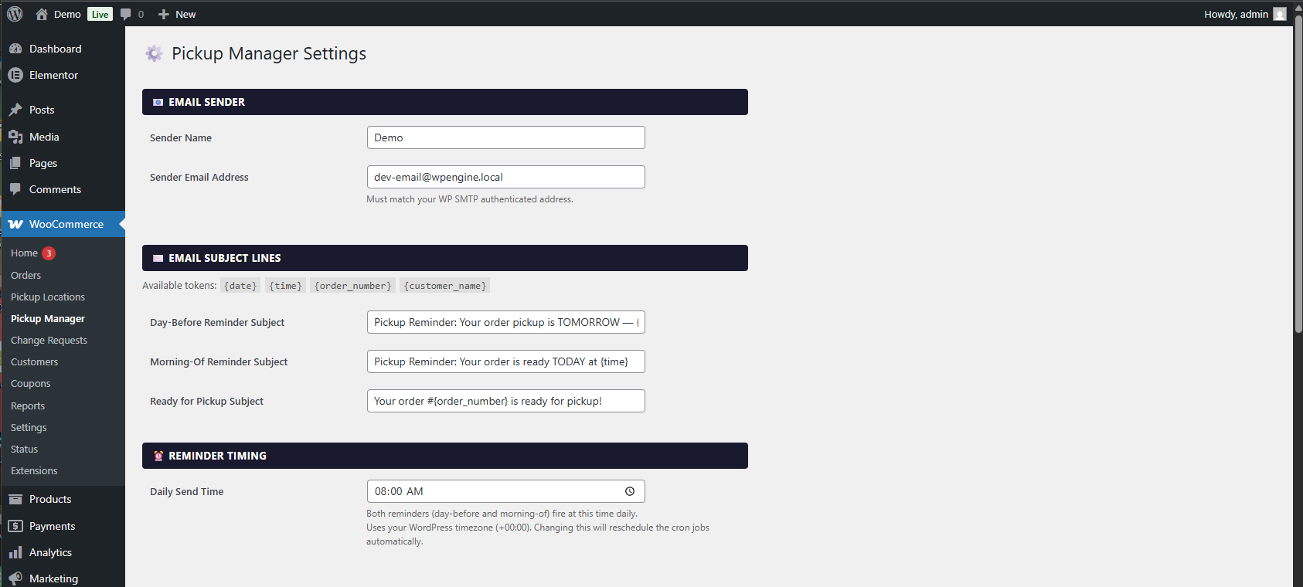
Task: Open Coupons submenu
Action: tap(30, 383)
